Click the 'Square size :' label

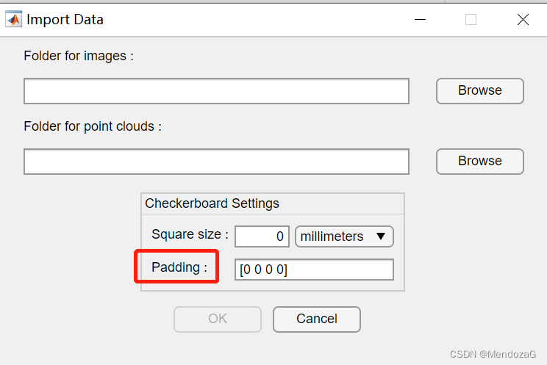[190, 234]
